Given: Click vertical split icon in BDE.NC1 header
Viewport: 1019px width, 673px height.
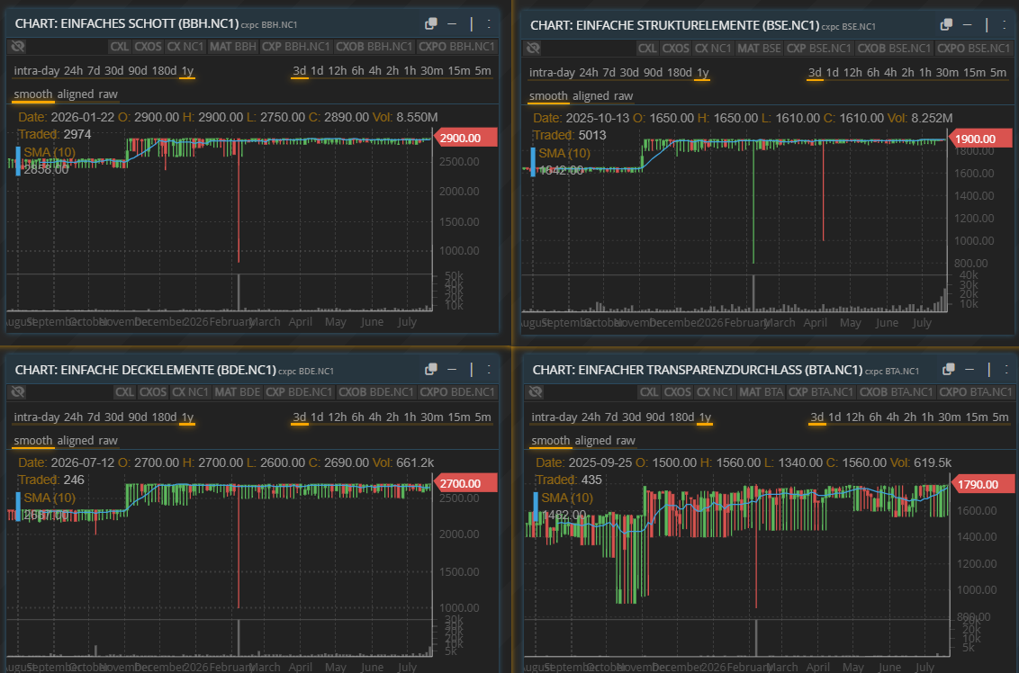Looking at the screenshot, I should [x=471, y=370].
